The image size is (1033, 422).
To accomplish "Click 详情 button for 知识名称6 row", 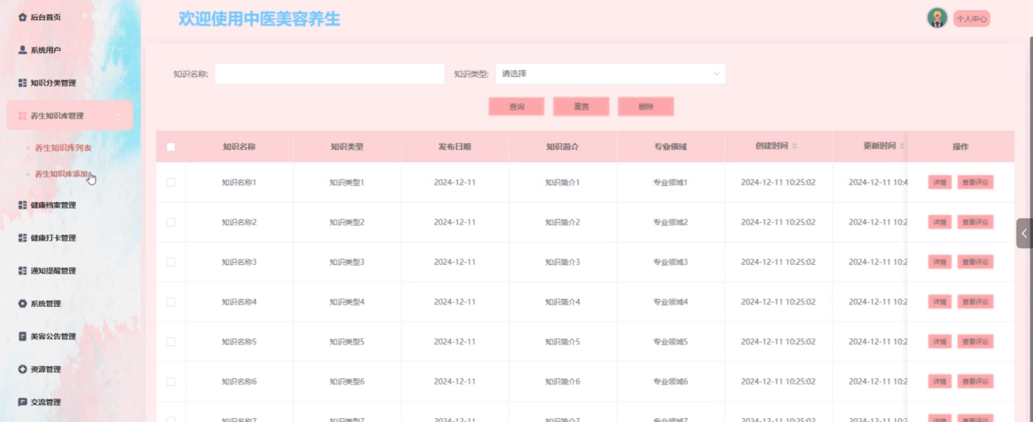I will click(x=940, y=382).
